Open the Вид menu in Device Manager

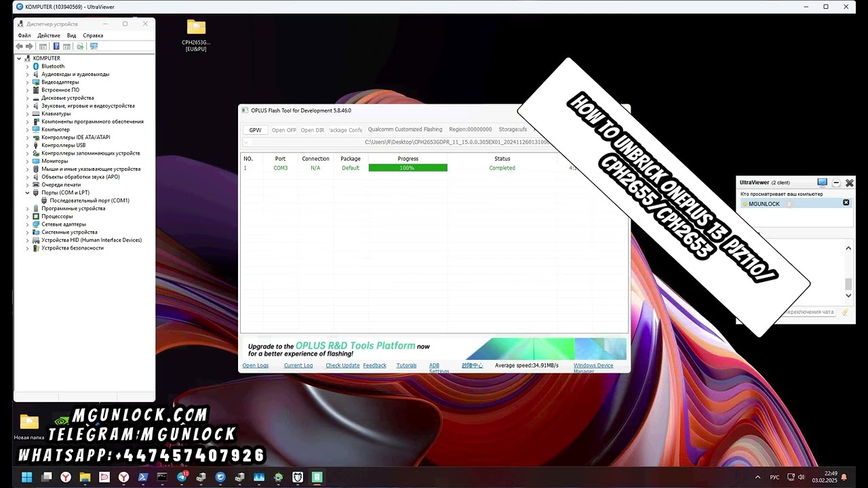[71, 35]
